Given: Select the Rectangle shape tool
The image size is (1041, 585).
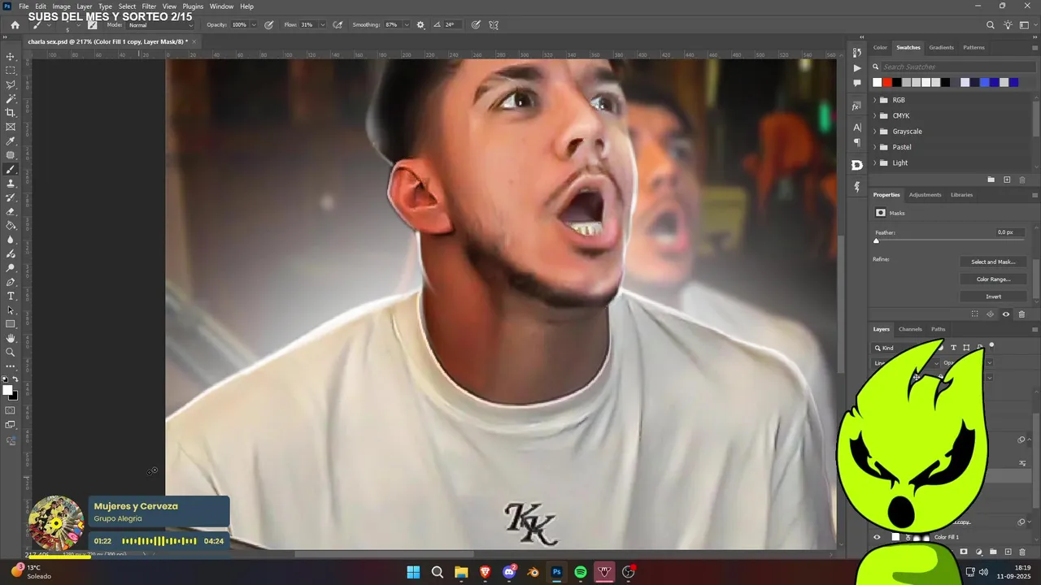Looking at the screenshot, I should pyautogui.click(x=11, y=324).
